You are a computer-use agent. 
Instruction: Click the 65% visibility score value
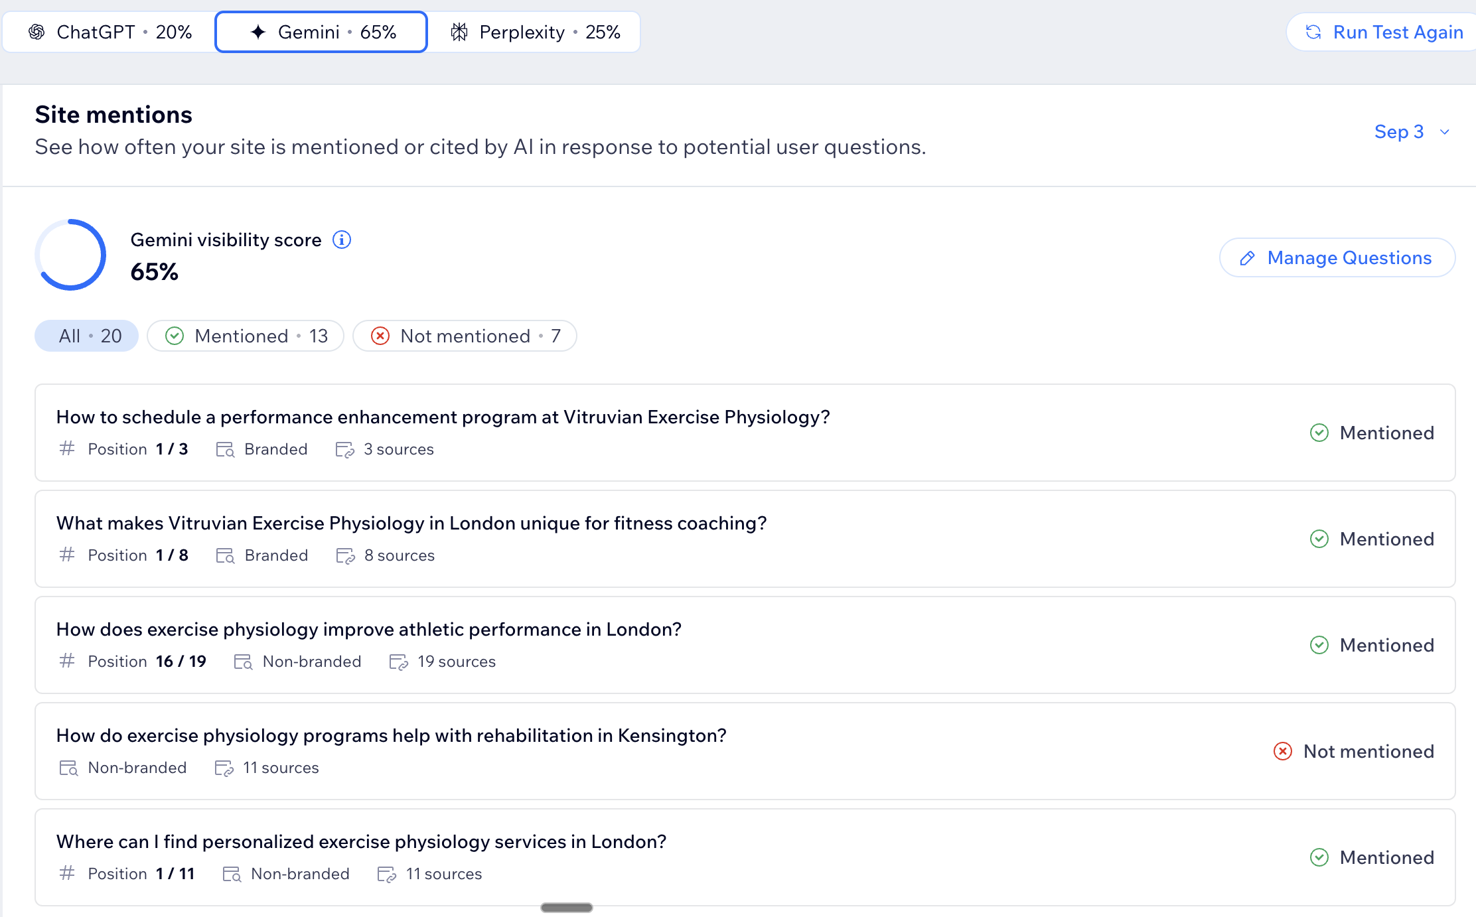(x=154, y=271)
